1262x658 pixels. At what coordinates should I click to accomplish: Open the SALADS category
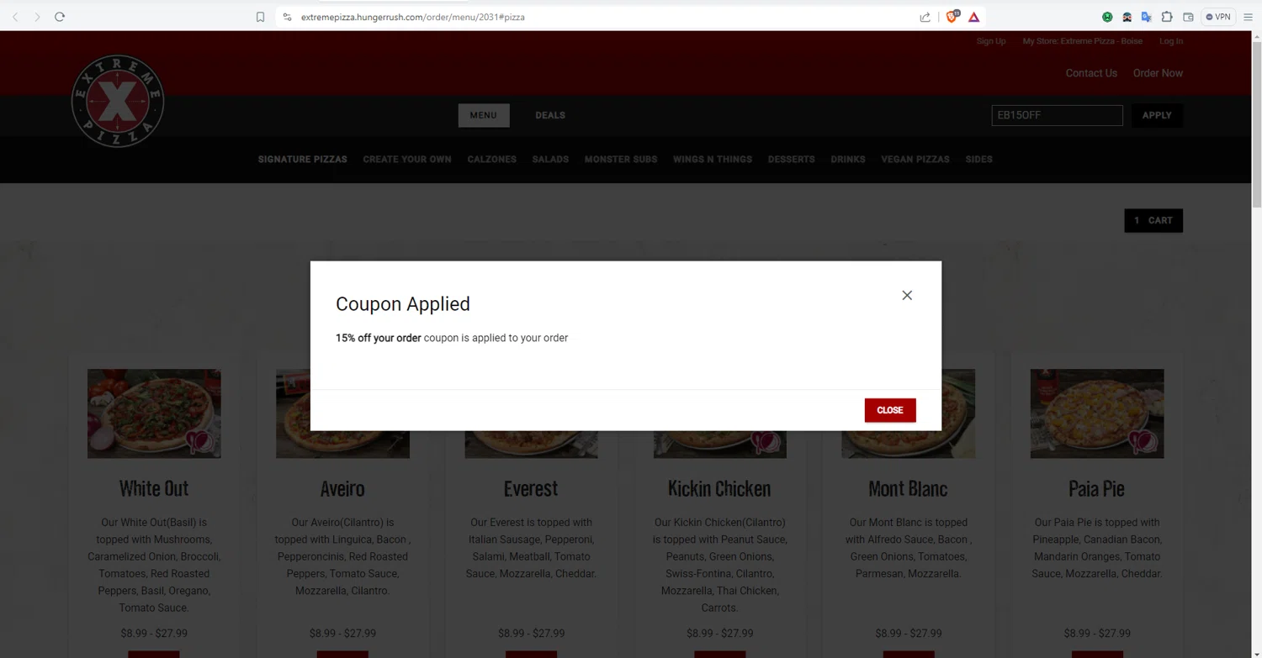pos(550,159)
